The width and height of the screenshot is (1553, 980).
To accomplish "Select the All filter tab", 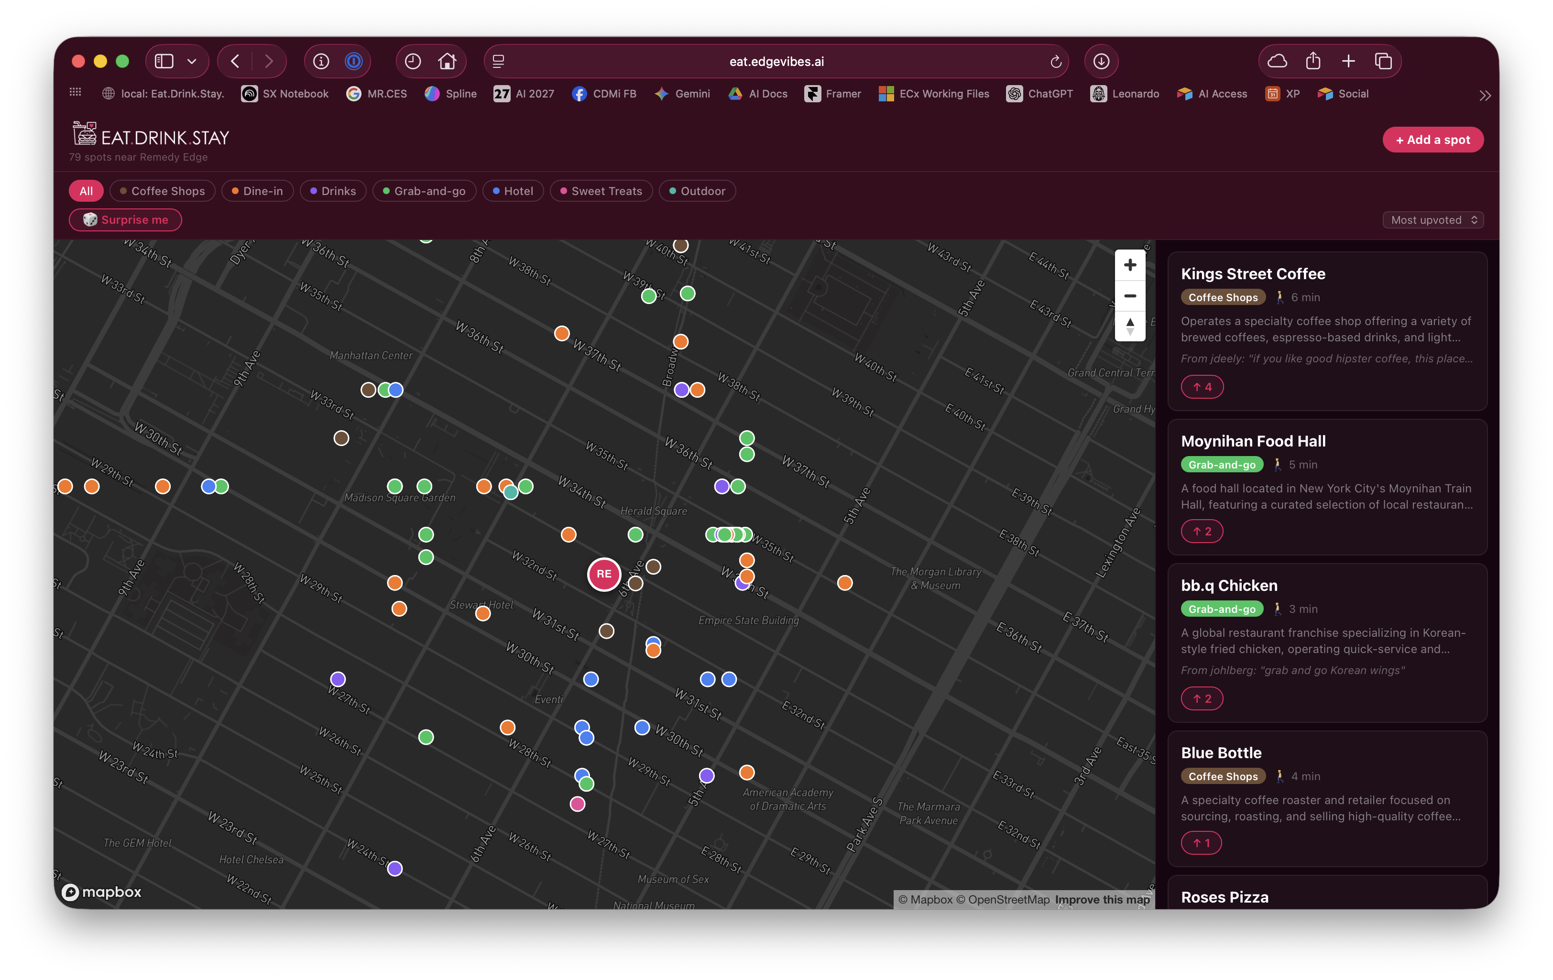I will (x=86, y=191).
